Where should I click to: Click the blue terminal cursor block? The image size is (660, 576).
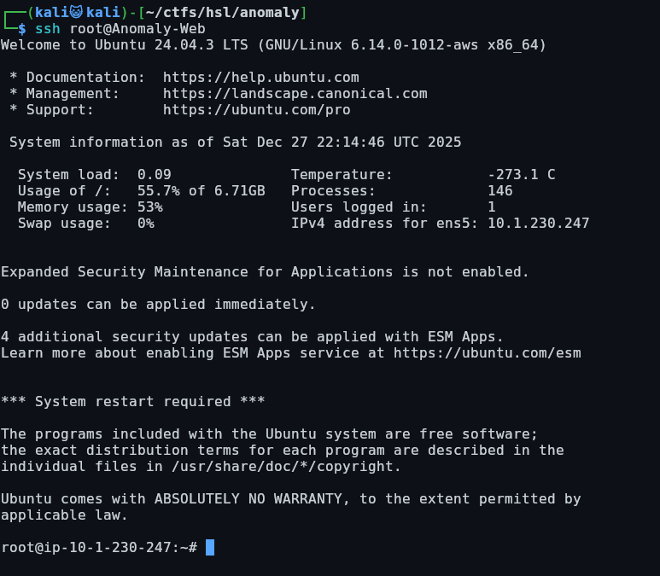[210, 547]
